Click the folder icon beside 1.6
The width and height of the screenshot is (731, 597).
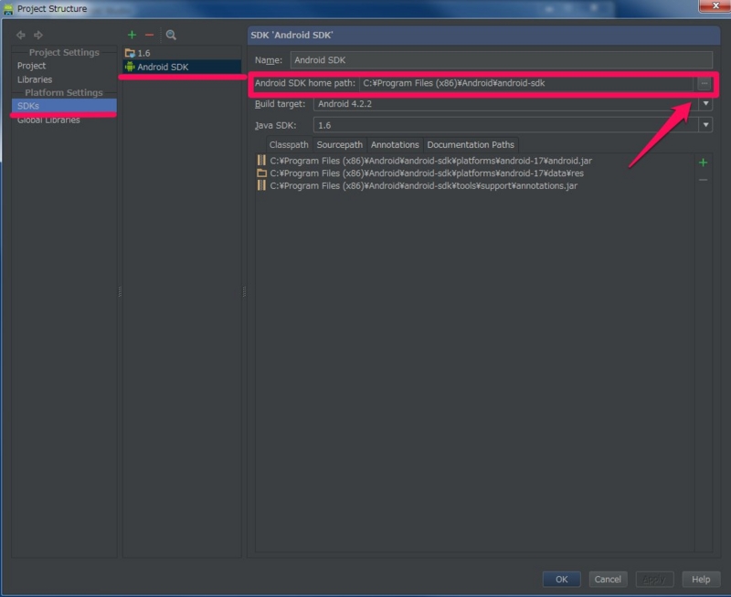(x=130, y=53)
